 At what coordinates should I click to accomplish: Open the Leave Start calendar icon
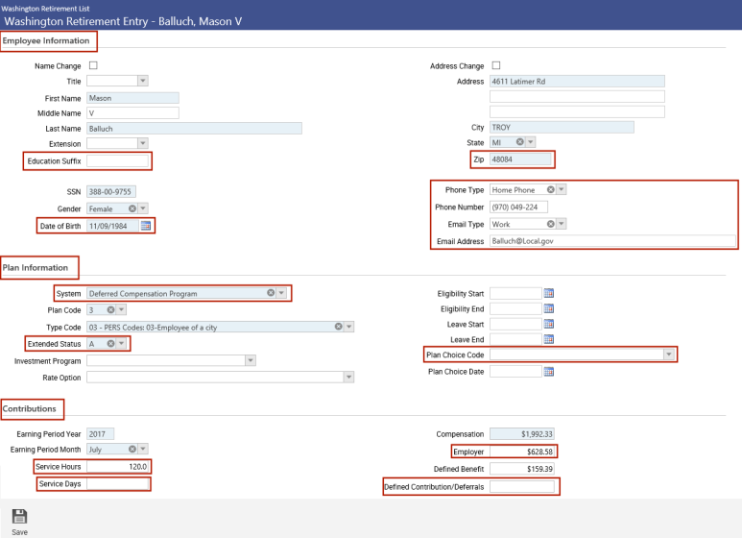coord(549,324)
